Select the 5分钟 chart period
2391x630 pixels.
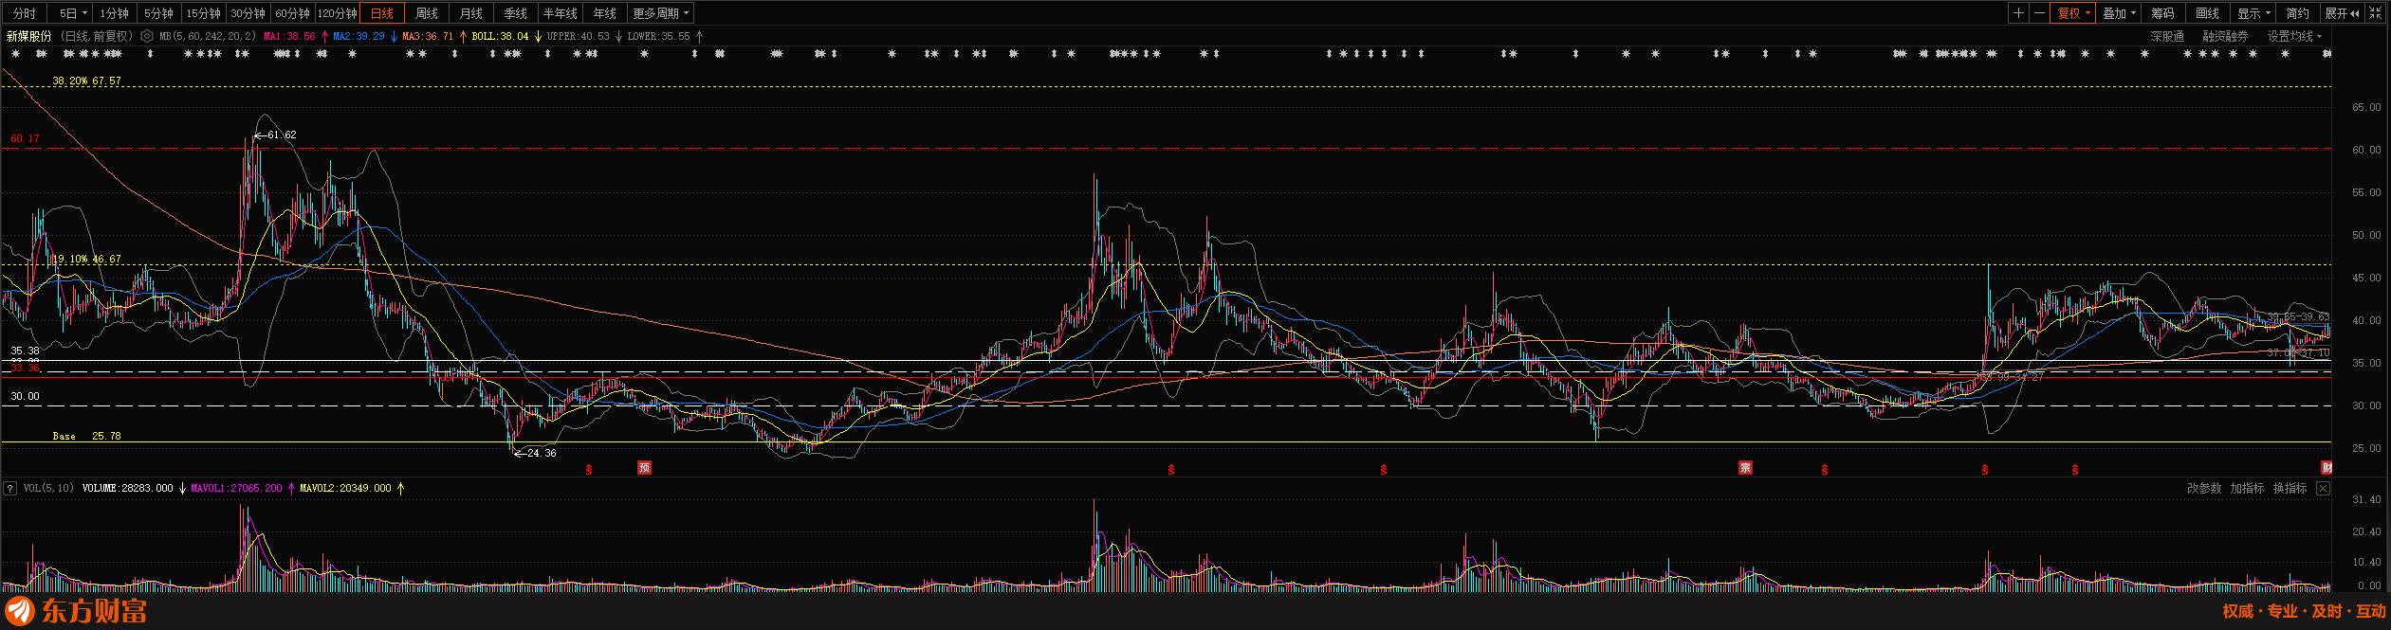(158, 13)
